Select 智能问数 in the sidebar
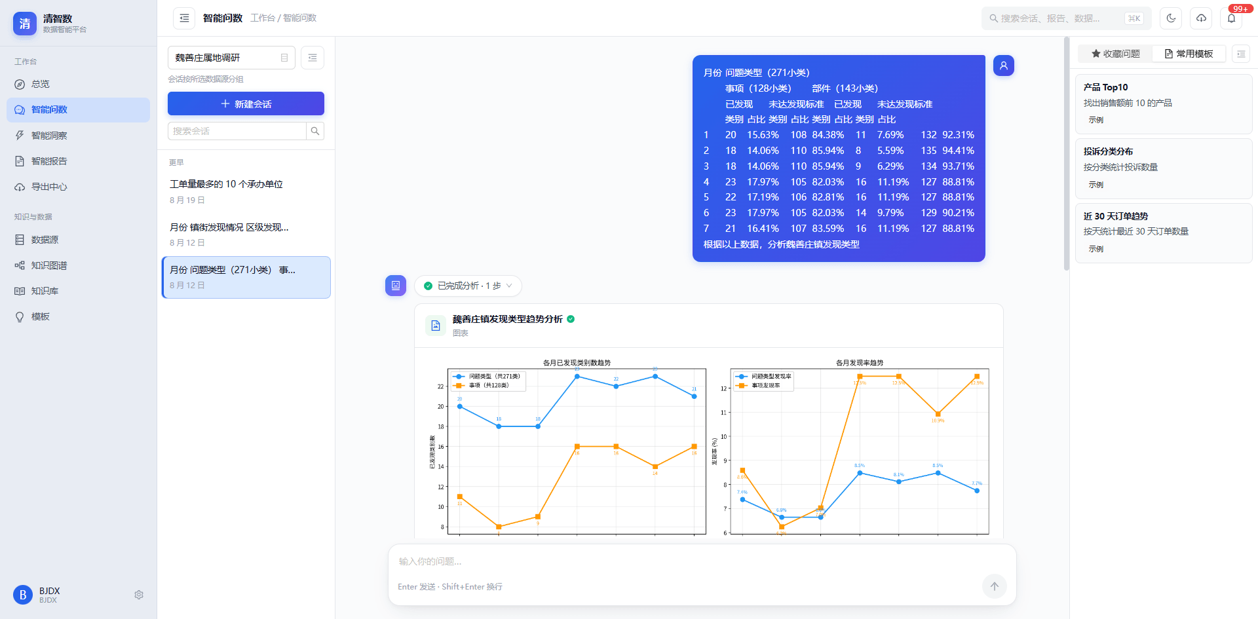The height and width of the screenshot is (619, 1258). click(78, 110)
